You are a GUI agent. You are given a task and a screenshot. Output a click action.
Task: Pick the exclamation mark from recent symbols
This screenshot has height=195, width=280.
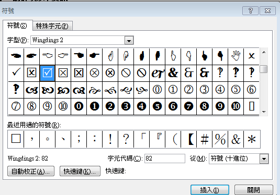110,139
